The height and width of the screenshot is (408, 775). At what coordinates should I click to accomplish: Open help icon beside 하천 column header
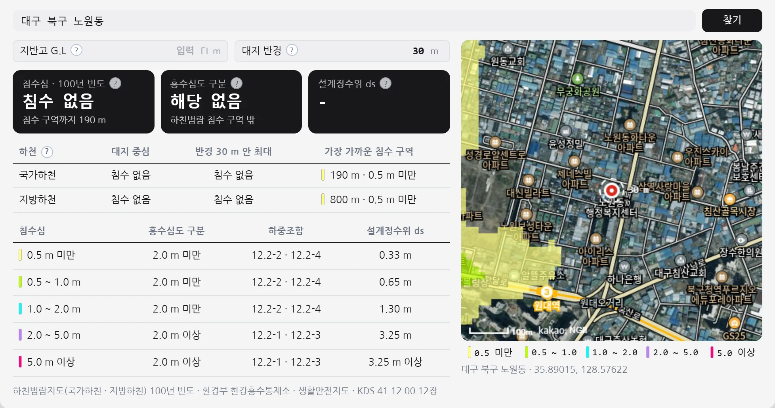click(x=47, y=152)
